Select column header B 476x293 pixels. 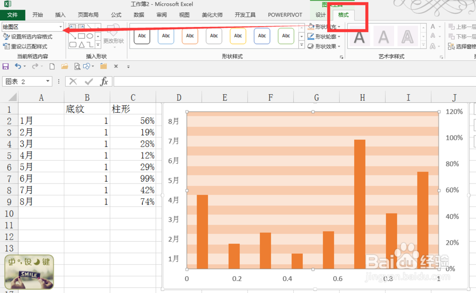[x=87, y=98]
